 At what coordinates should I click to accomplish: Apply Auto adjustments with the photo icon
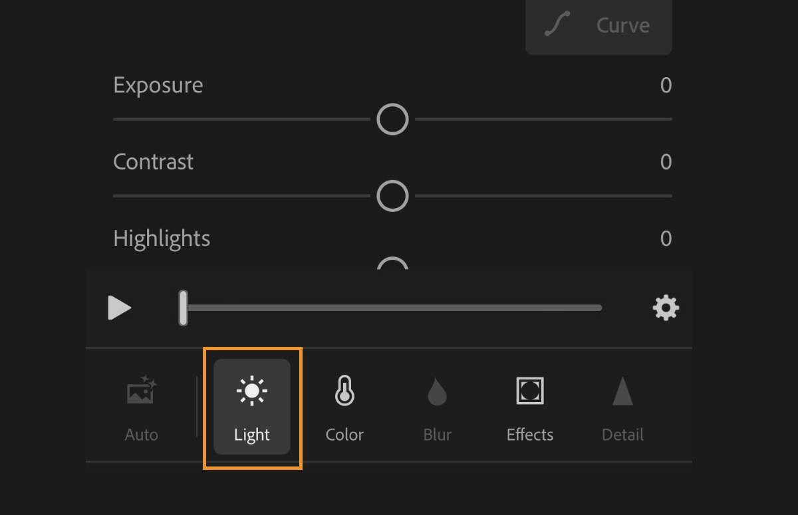click(140, 391)
